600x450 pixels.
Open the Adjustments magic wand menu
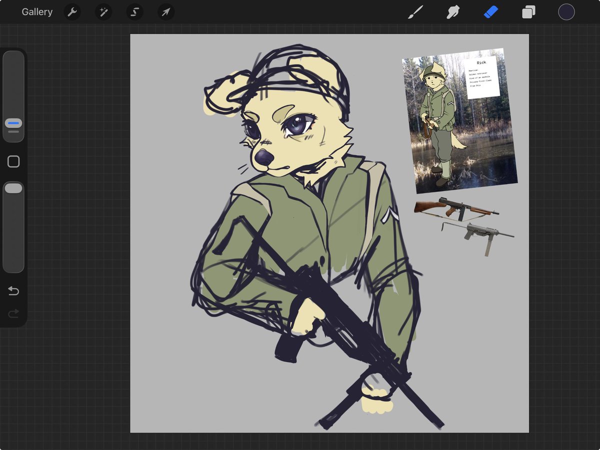coord(103,12)
